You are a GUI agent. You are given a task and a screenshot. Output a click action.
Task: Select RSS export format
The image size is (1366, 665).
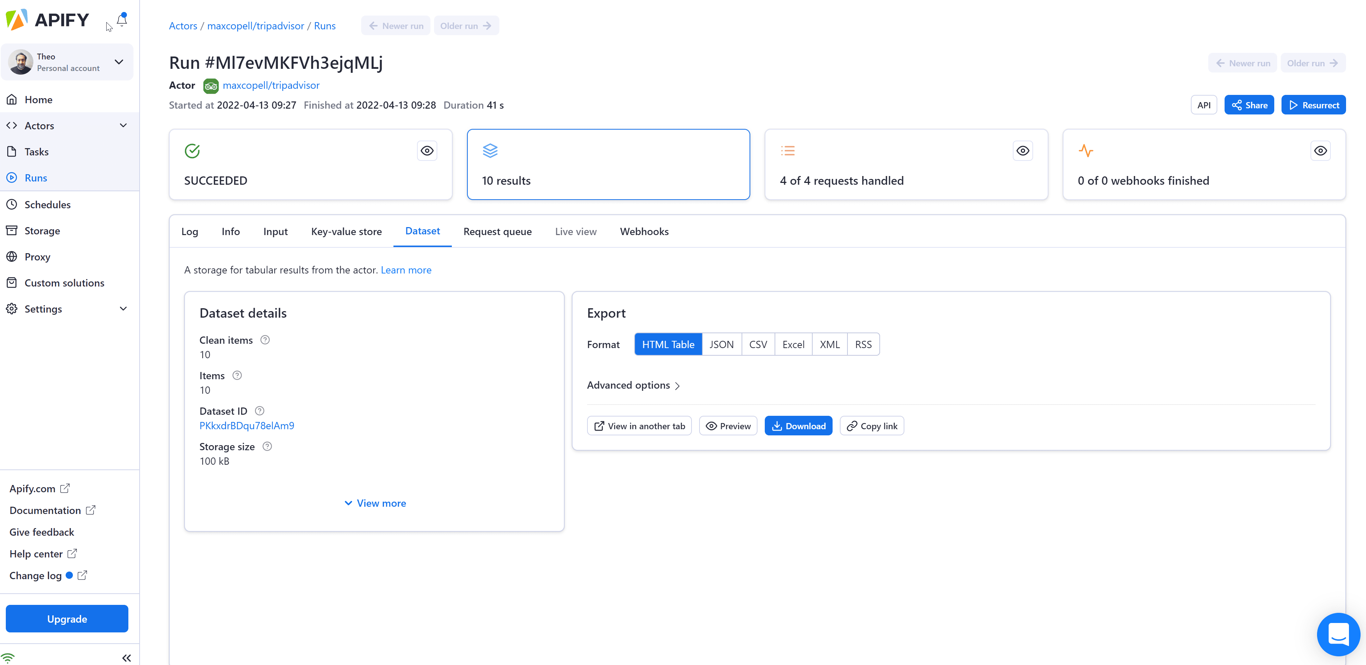click(x=863, y=344)
